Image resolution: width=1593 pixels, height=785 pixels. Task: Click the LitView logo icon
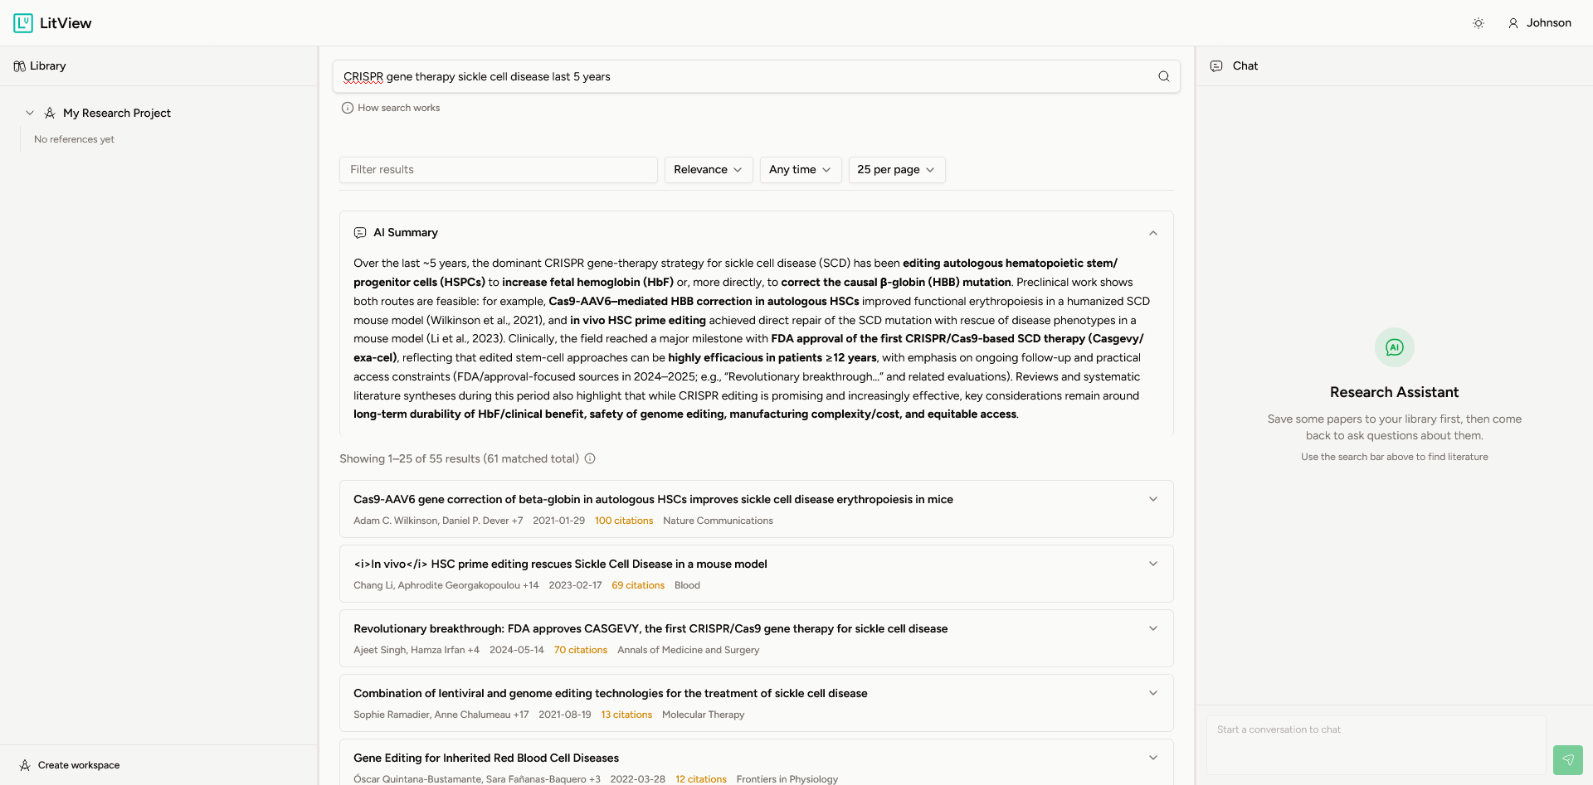click(22, 22)
